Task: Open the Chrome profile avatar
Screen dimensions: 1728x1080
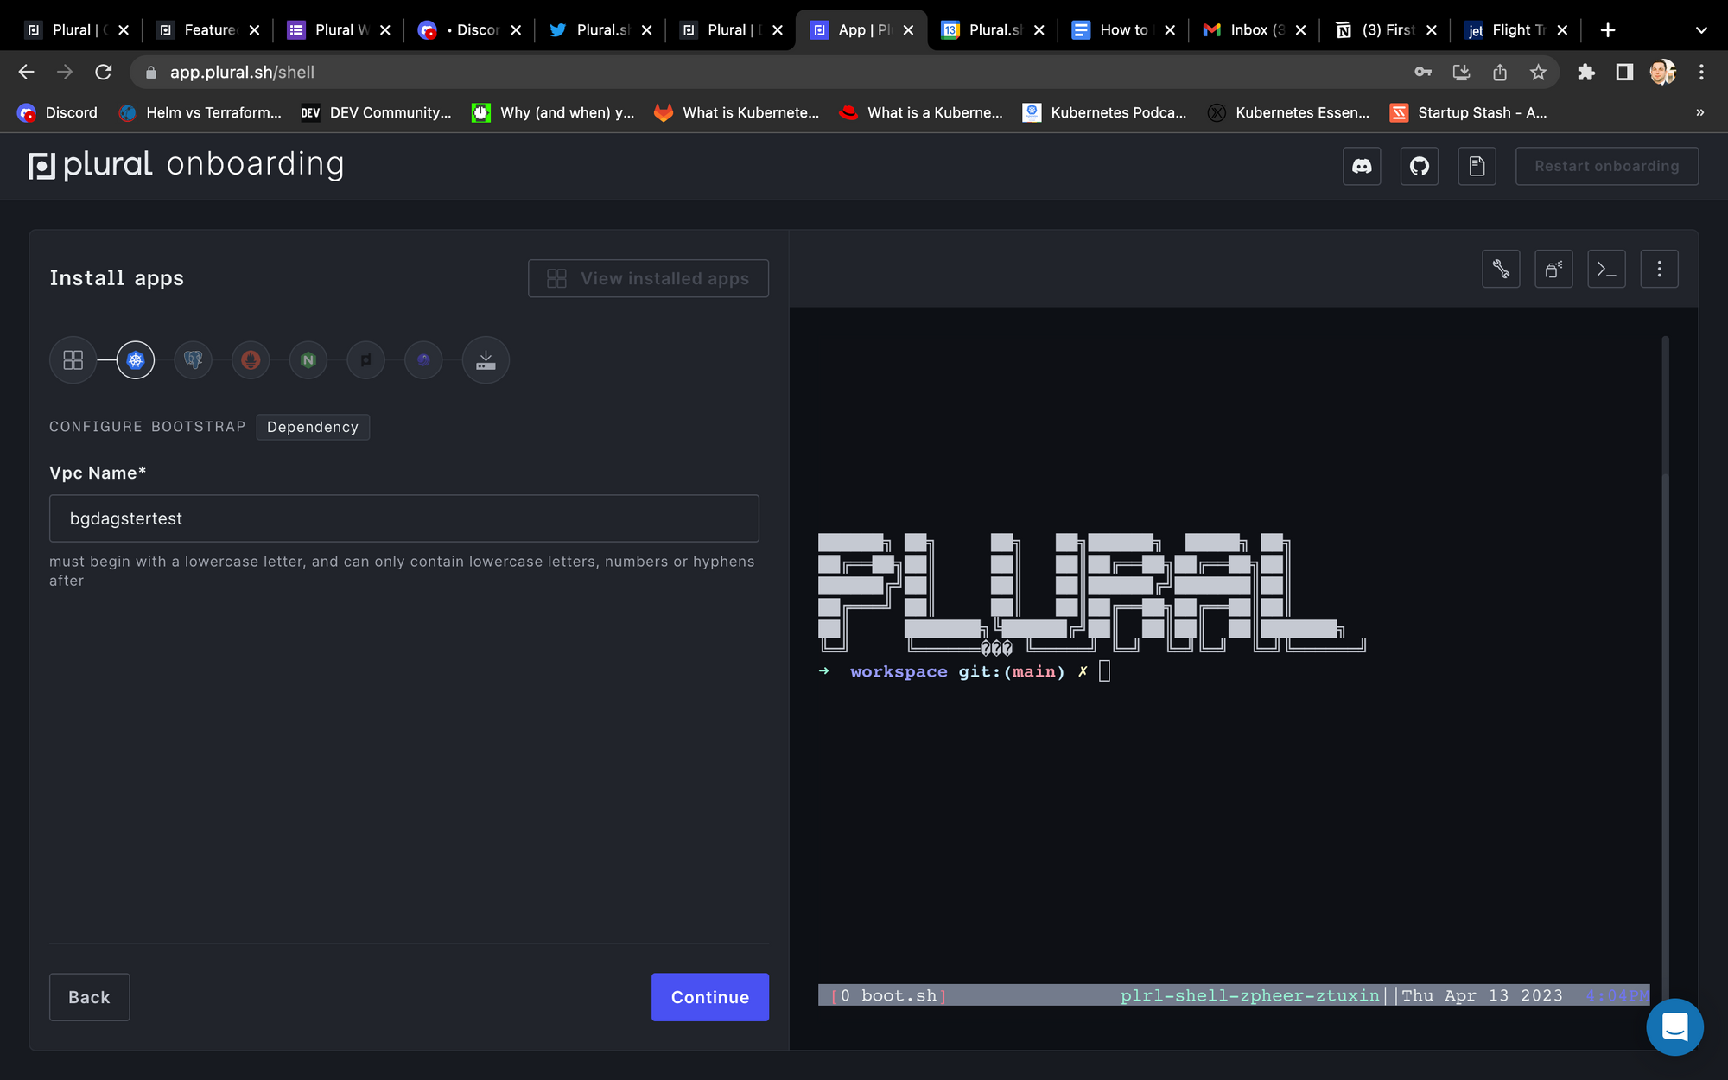Action: tap(1662, 72)
